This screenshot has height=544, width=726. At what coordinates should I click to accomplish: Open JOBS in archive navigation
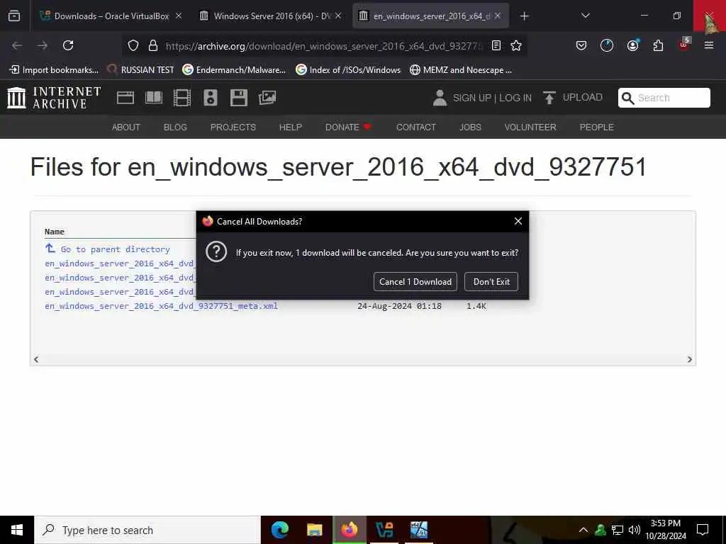[470, 127]
